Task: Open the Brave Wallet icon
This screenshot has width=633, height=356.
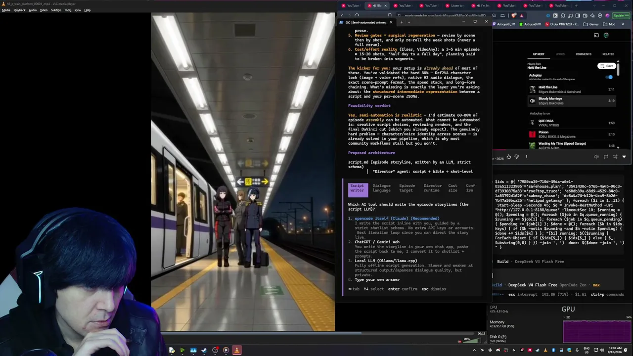Action: 585,15
